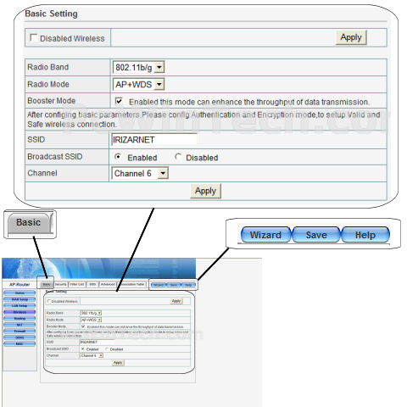Switch to Security tab in router page
The image size is (407, 407).
click(60, 284)
